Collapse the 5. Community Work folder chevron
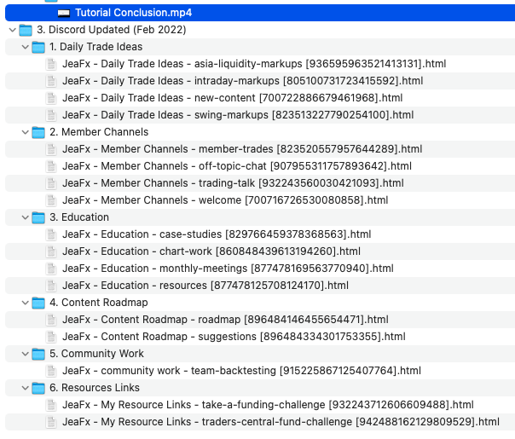Viewport: 515px width, 439px height. 24,354
